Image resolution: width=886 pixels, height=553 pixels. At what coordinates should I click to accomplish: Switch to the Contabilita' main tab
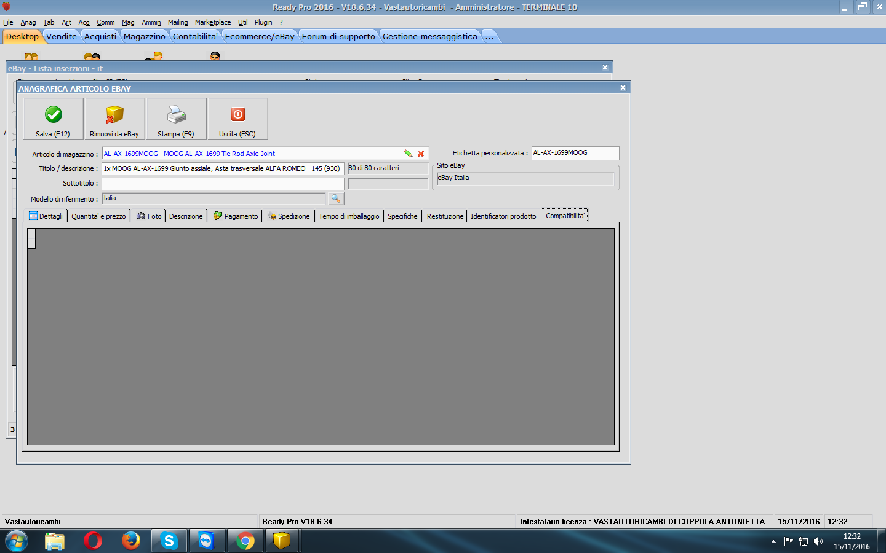[x=195, y=36]
